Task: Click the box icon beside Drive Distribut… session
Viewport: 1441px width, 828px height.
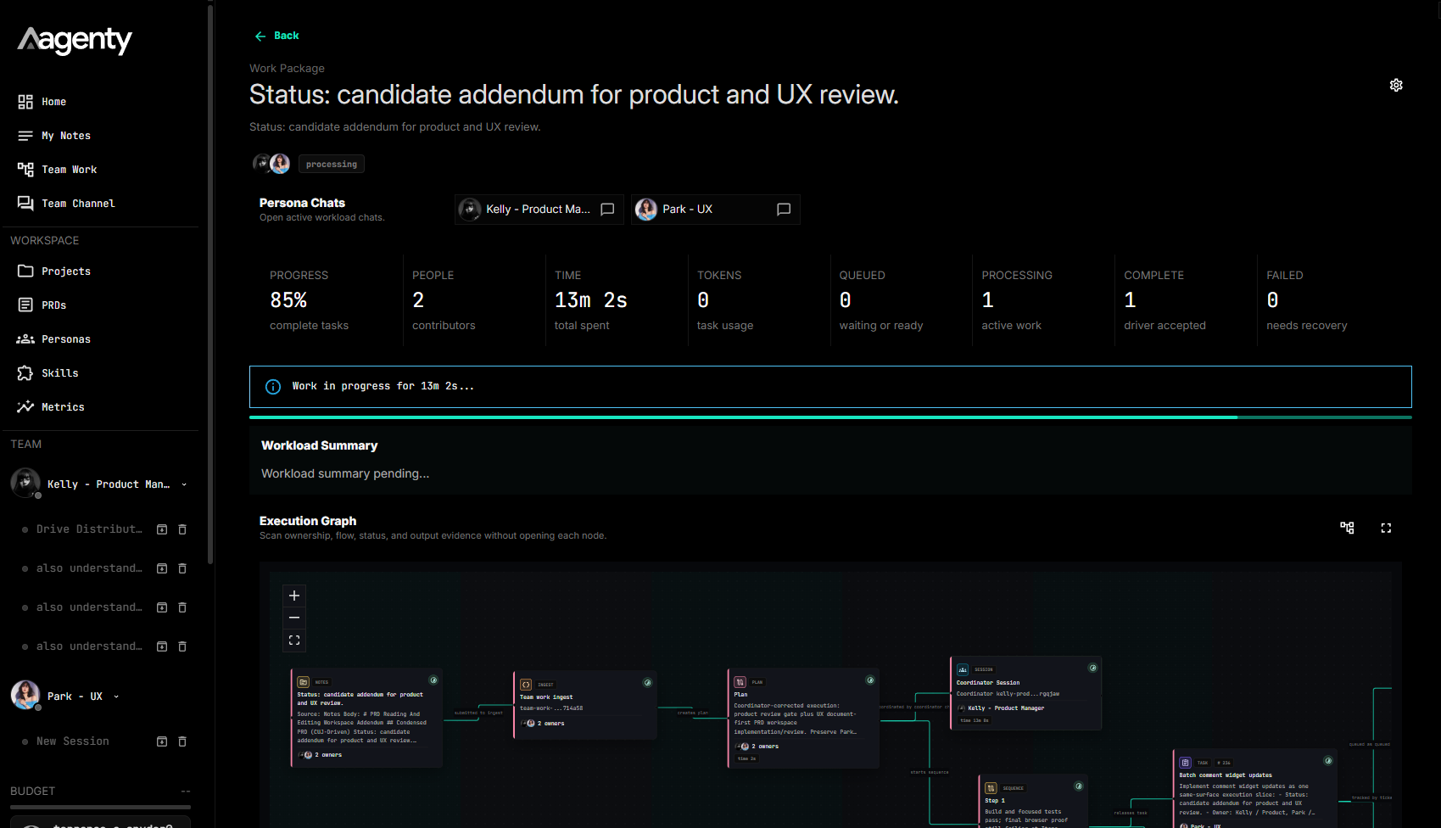Action: (x=162, y=529)
